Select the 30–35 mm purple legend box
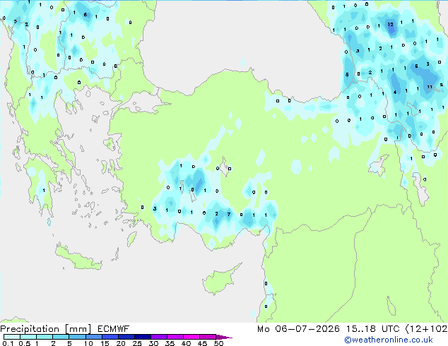This screenshot has height=346, width=448. [x=158, y=337]
